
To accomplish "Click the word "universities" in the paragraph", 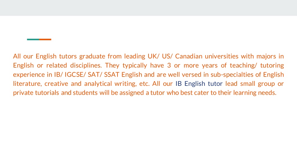I will pos(222,56).
